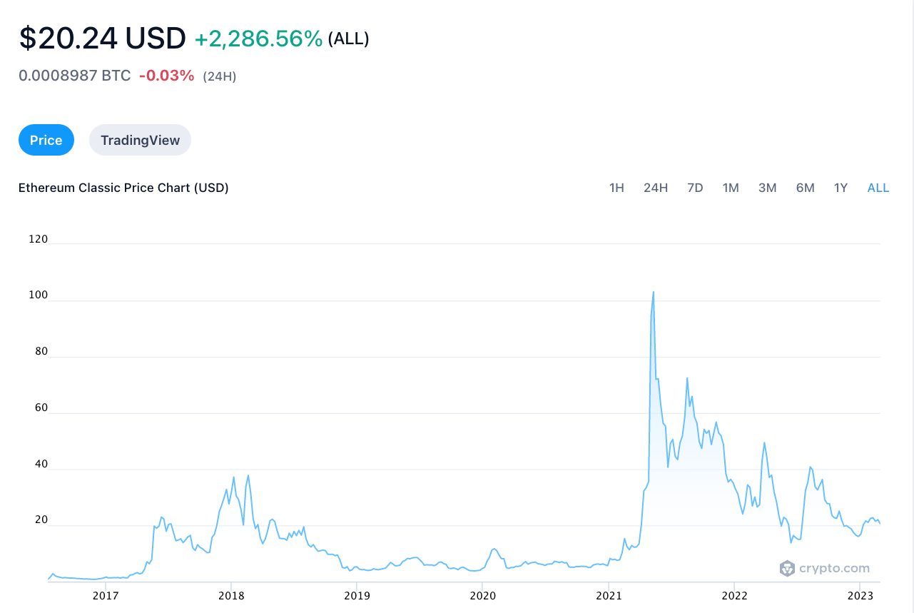Click the 2023 x-axis label
Image resolution: width=914 pixels, height=613 pixels.
pyautogui.click(x=860, y=595)
